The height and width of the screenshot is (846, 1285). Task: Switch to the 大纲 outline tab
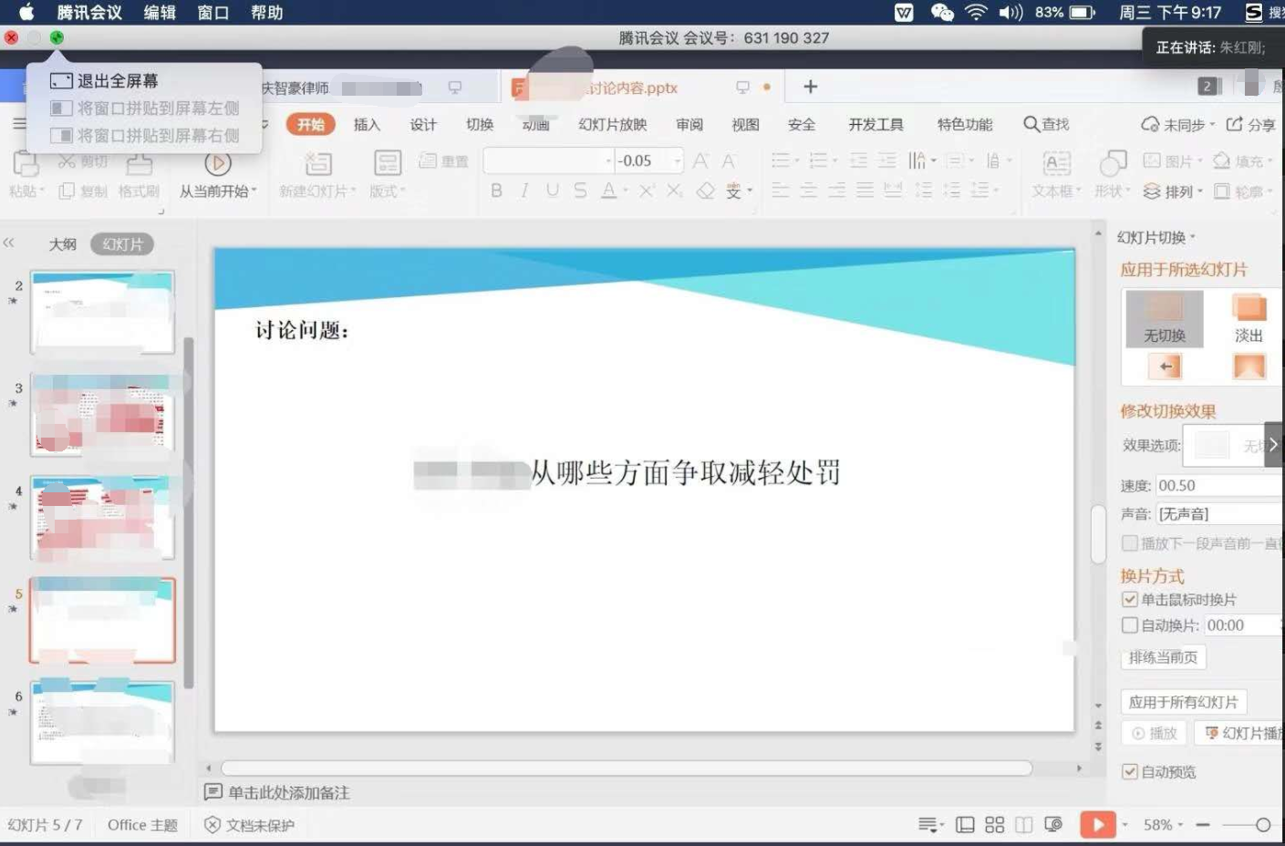pyautogui.click(x=62, y=244)
